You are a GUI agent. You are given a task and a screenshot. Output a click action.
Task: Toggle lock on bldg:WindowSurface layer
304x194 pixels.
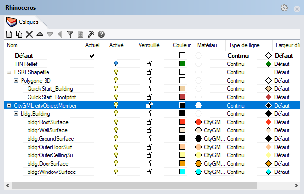[149, 172]
